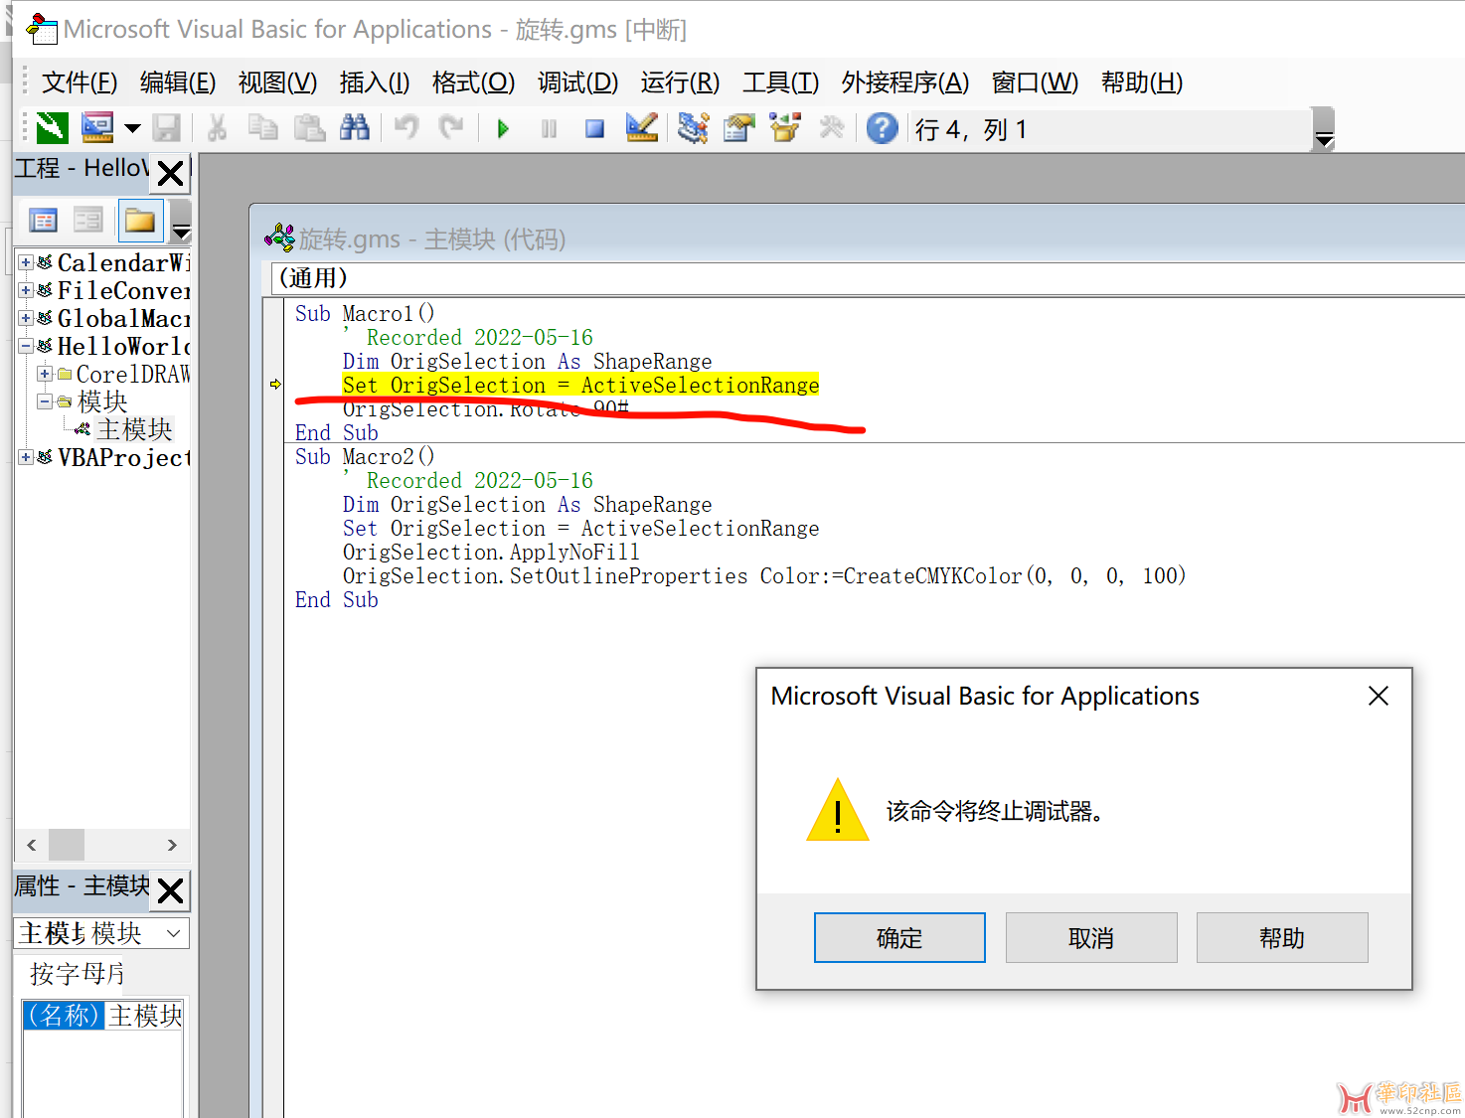Viewport: 1465px width, 1118px height.
Task: Expand the CorelDRAW objects folder
Action: click(45, 374)
